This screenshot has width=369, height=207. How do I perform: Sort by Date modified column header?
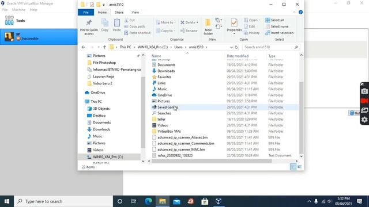[238, 56]
